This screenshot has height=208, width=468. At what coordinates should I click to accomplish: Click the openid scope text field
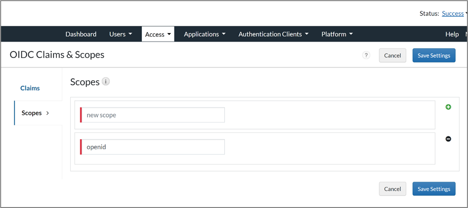(x=153, y=147)
